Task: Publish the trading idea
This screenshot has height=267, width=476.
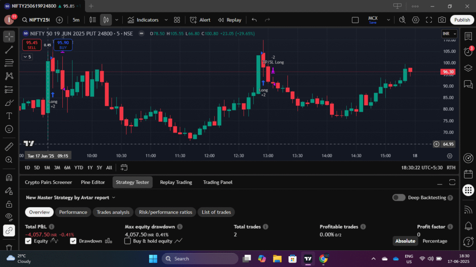Action: coord(462,20)
